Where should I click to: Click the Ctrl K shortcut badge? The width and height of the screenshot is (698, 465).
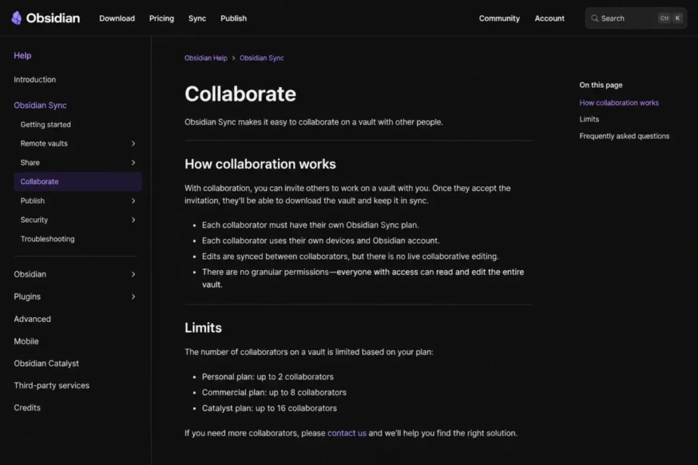point(671,18)
